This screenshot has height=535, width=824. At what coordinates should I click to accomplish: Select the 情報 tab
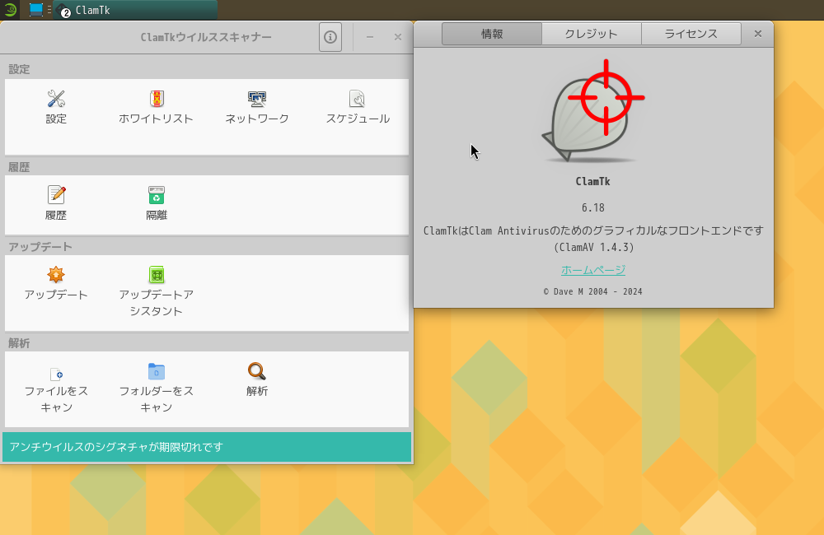491,34
